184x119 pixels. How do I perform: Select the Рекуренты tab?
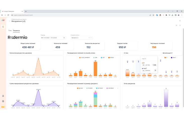tap(16, 30)
